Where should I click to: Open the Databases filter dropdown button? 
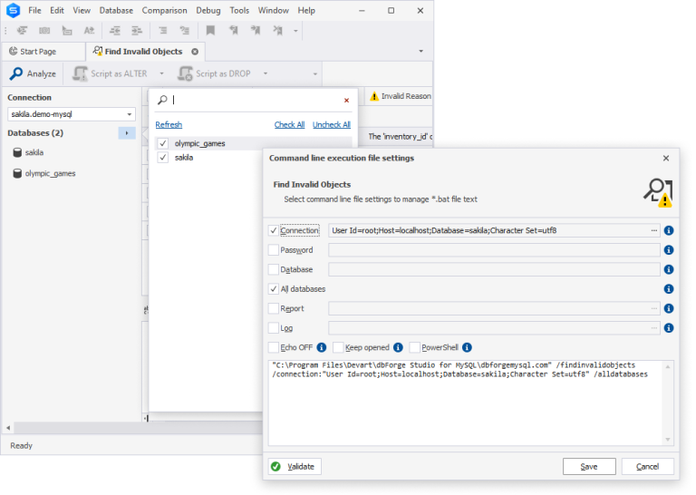click(127, 133)
